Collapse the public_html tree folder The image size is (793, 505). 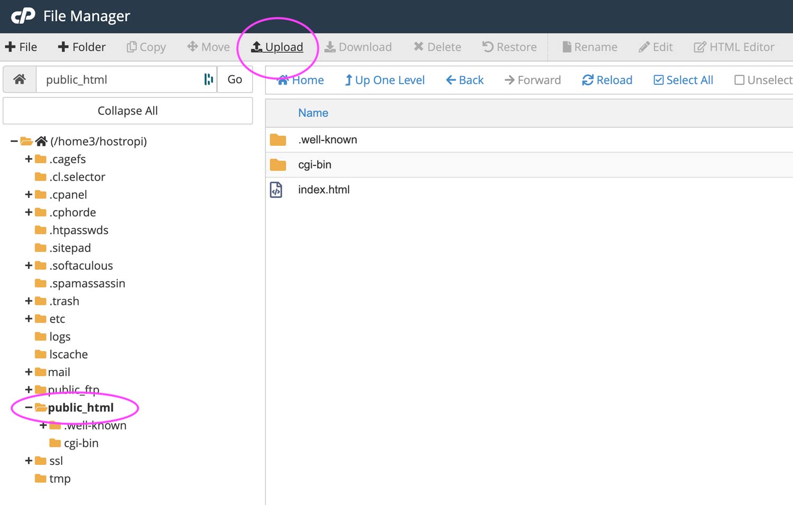29,407
